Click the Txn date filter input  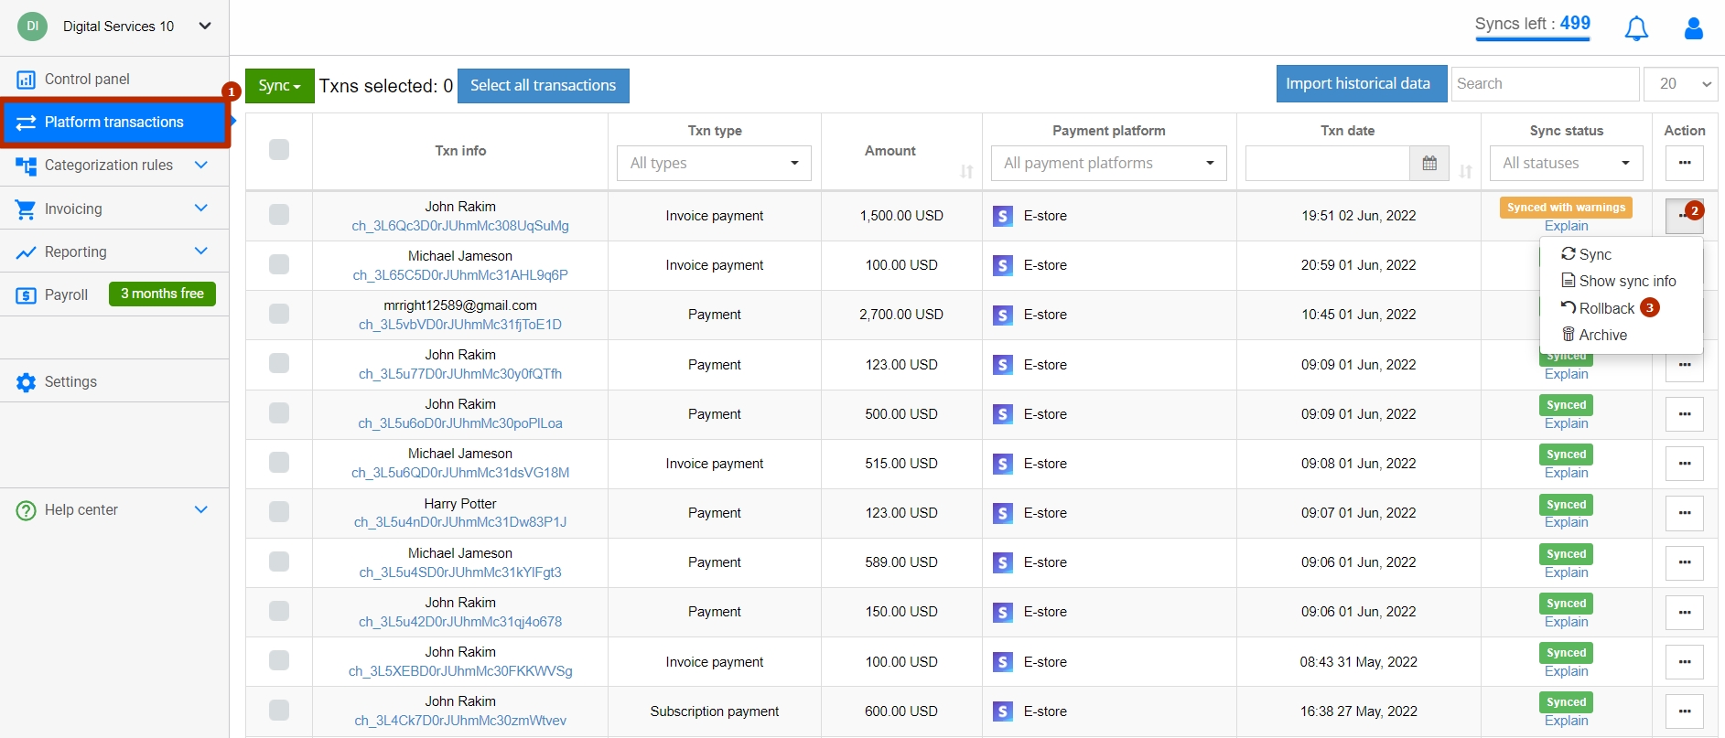[x=1327, y=163]
